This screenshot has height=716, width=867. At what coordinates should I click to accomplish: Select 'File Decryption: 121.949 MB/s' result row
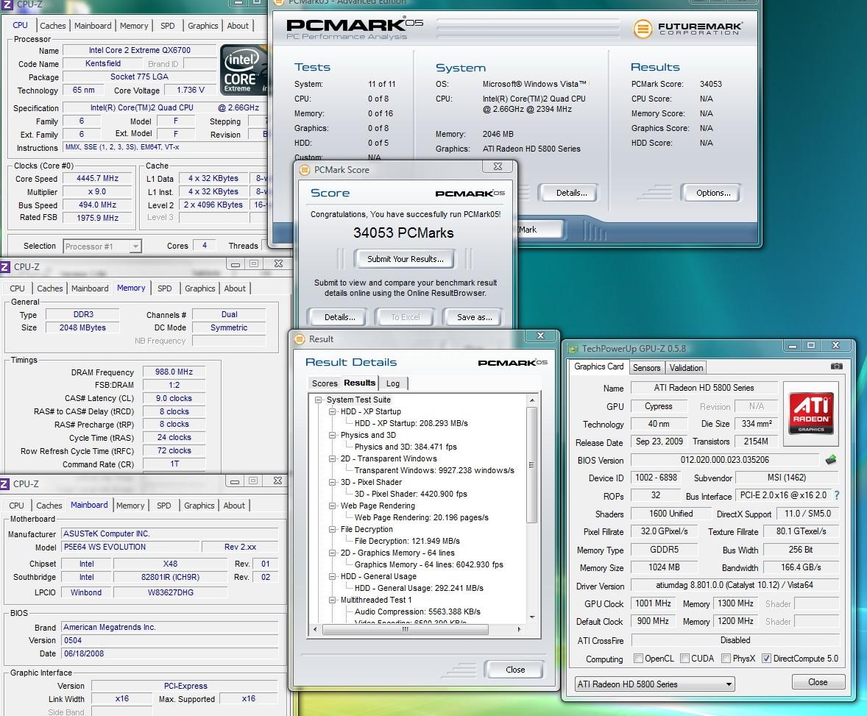[x=407, y=541]
